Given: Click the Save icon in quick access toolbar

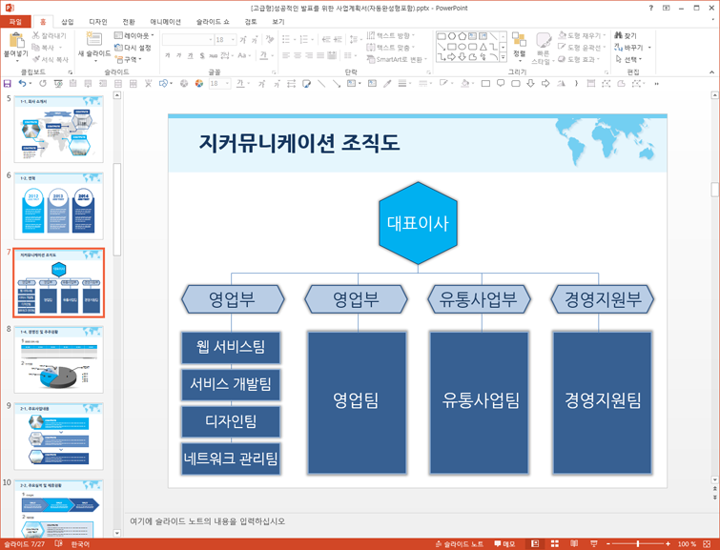Looking at the screenshot, I should click(x=8, y=84).
